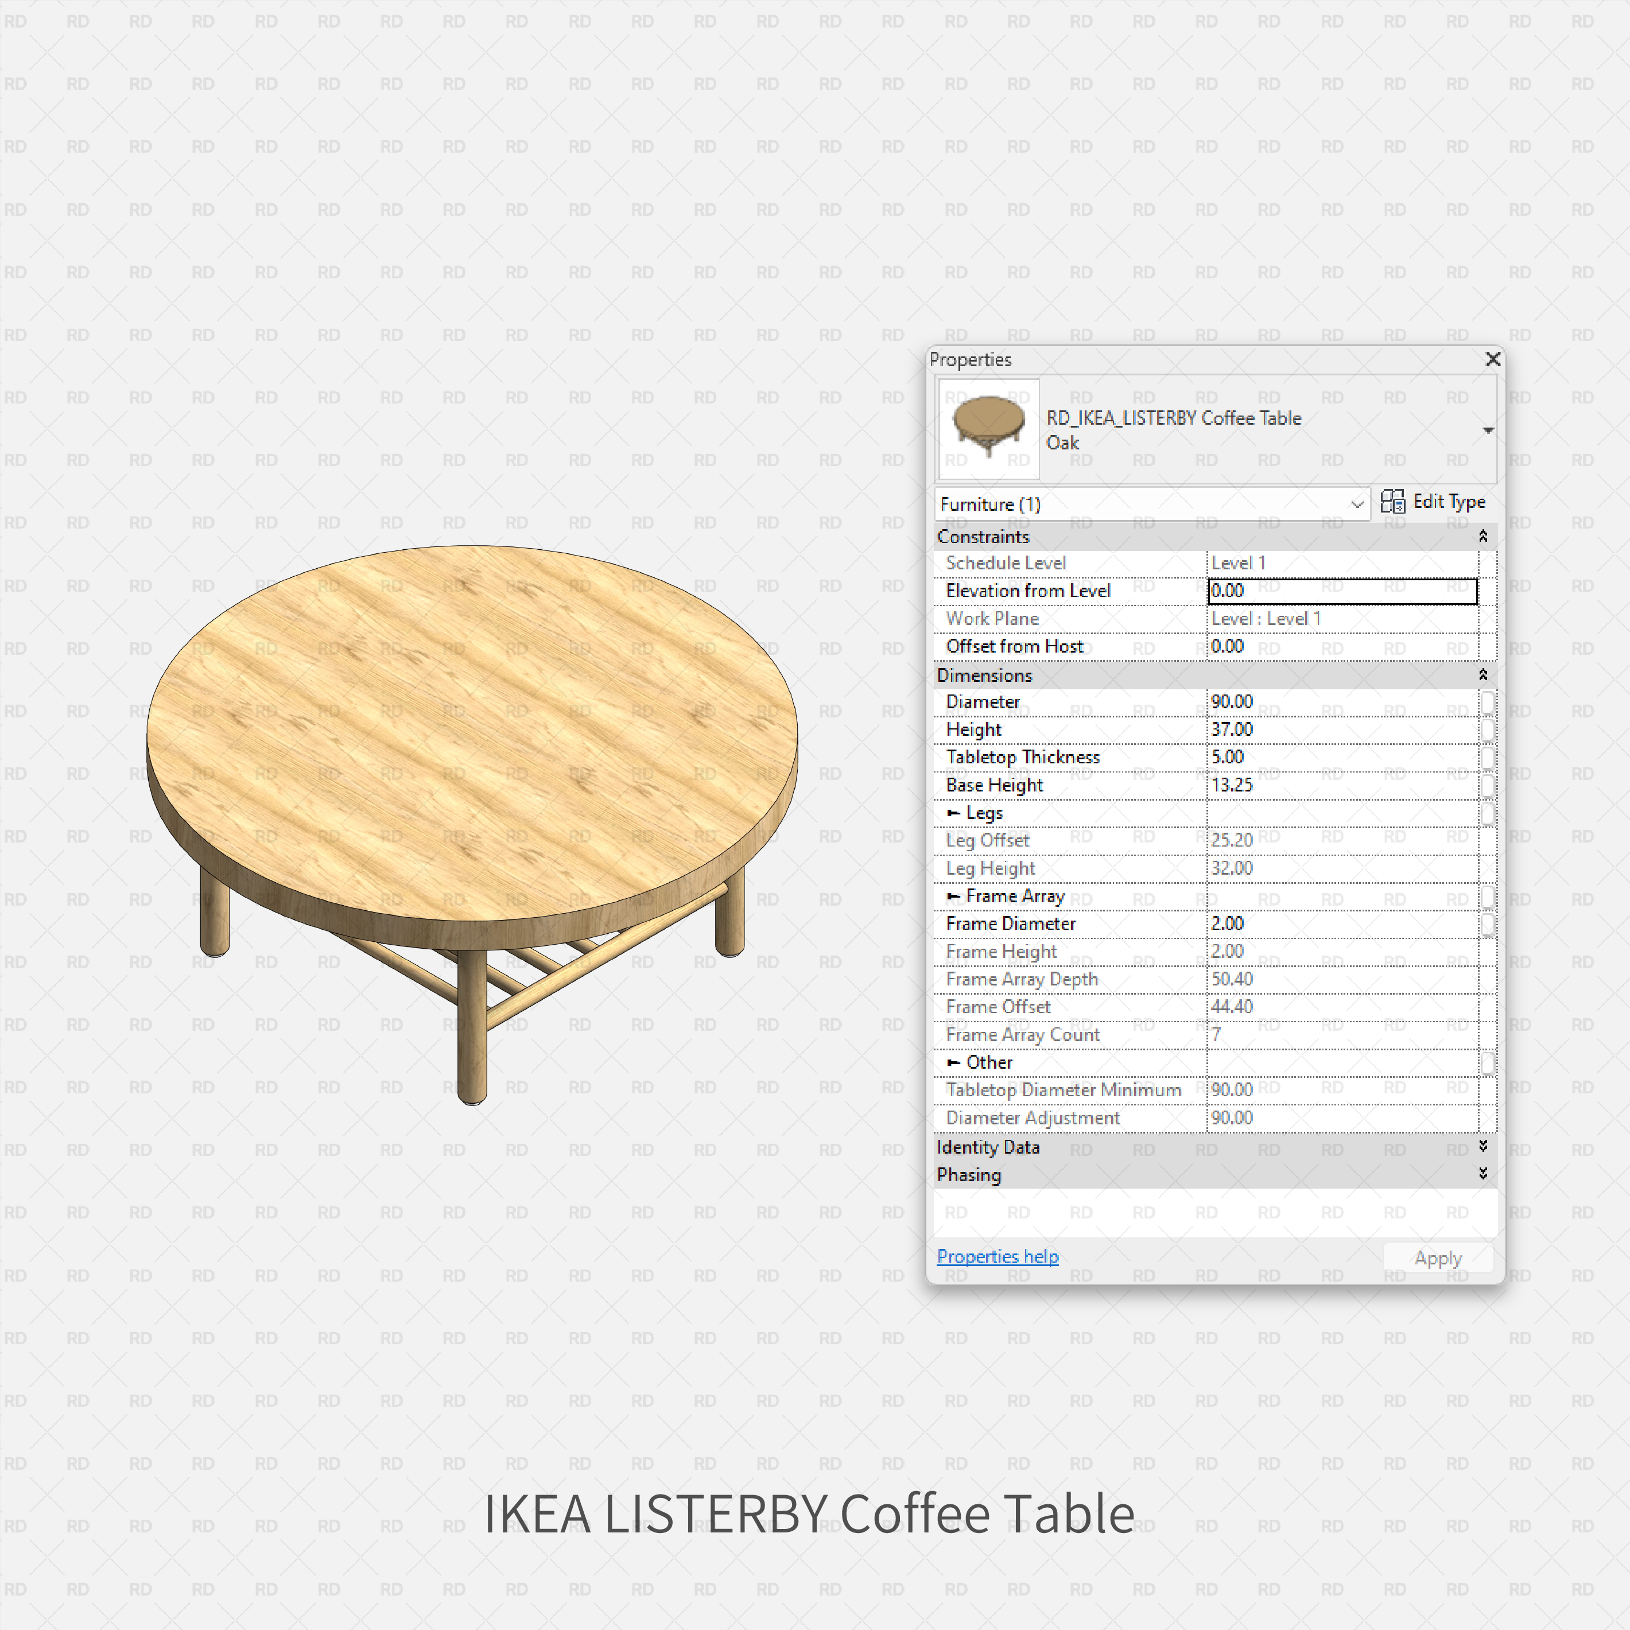The height and width of the screenshot is (1630, 1630).
Task: Select the Elevation from Level input field
Action: (x=1341, y=591)
